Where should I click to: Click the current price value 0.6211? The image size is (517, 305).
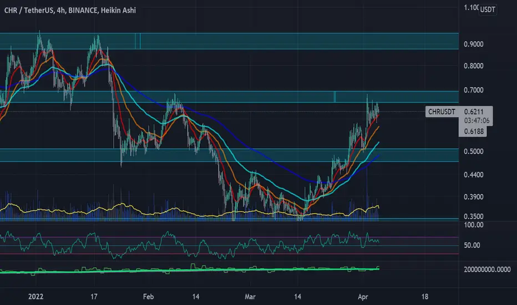click(x=474, y=112)
